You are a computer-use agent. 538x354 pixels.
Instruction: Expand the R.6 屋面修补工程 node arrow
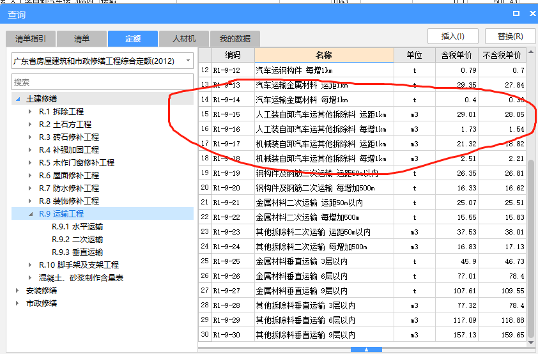click(x=30, y=175)
